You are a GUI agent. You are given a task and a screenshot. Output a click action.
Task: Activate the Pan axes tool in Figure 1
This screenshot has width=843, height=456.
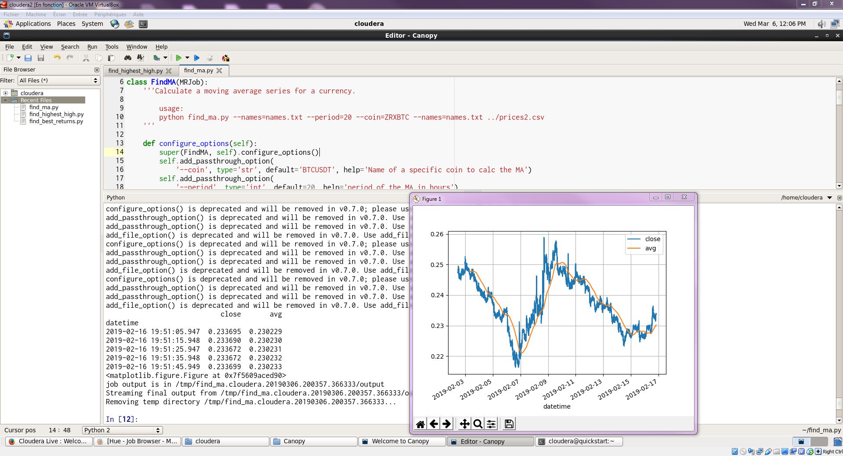(x=464, y=424)
